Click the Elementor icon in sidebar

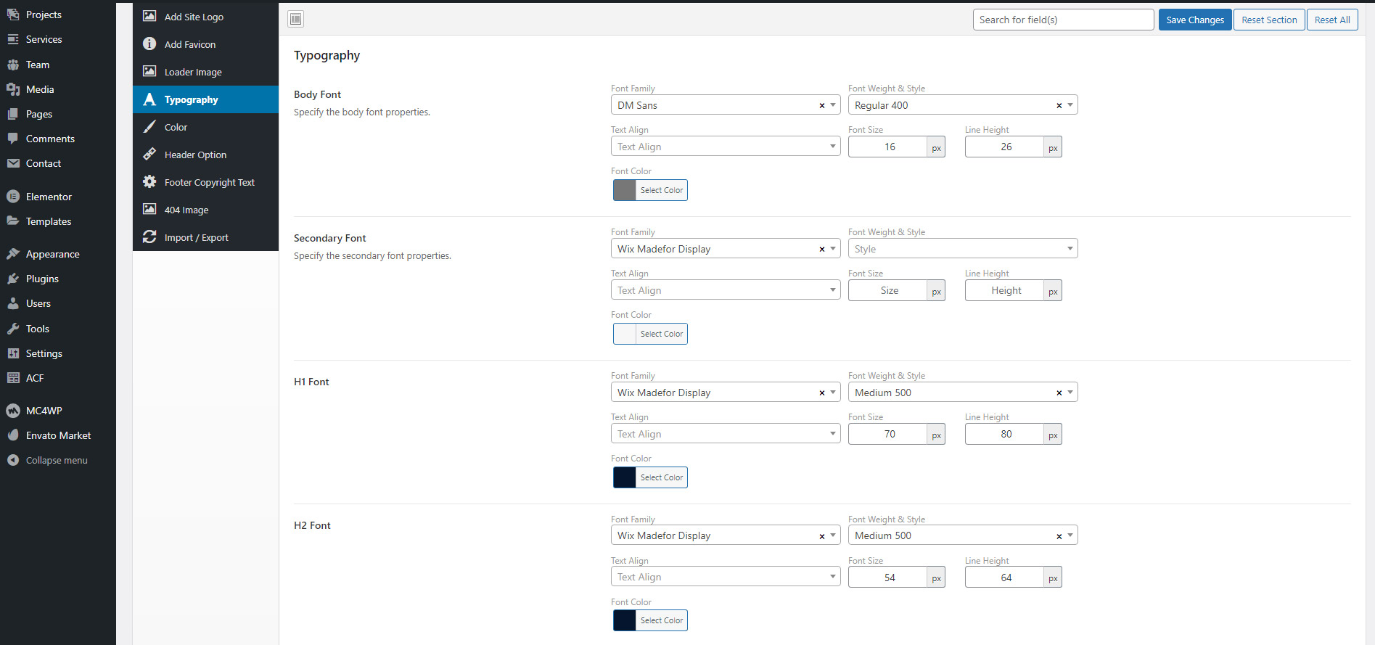click(13, 197)
